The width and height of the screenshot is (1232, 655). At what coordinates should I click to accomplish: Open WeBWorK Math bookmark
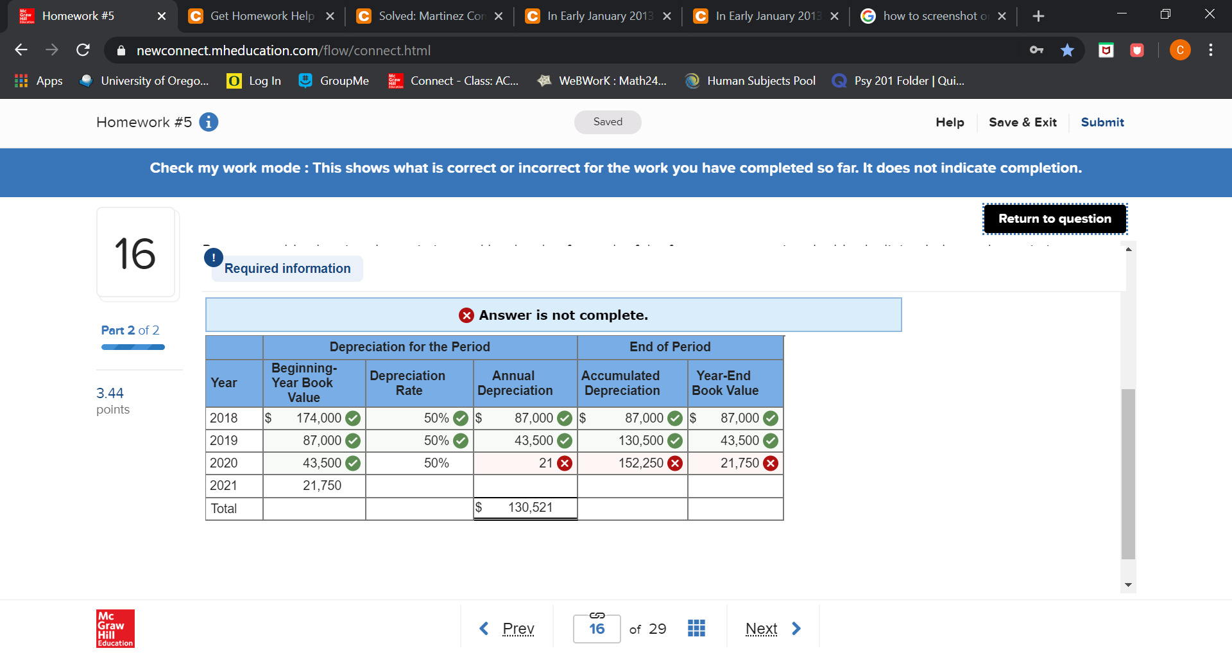coord(602,81)
